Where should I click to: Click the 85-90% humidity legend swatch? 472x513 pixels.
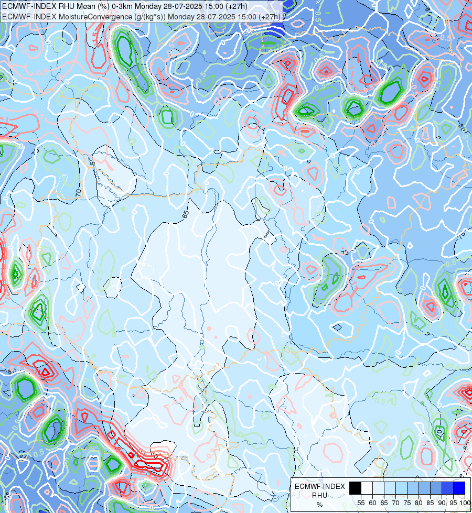pos(436,488)
